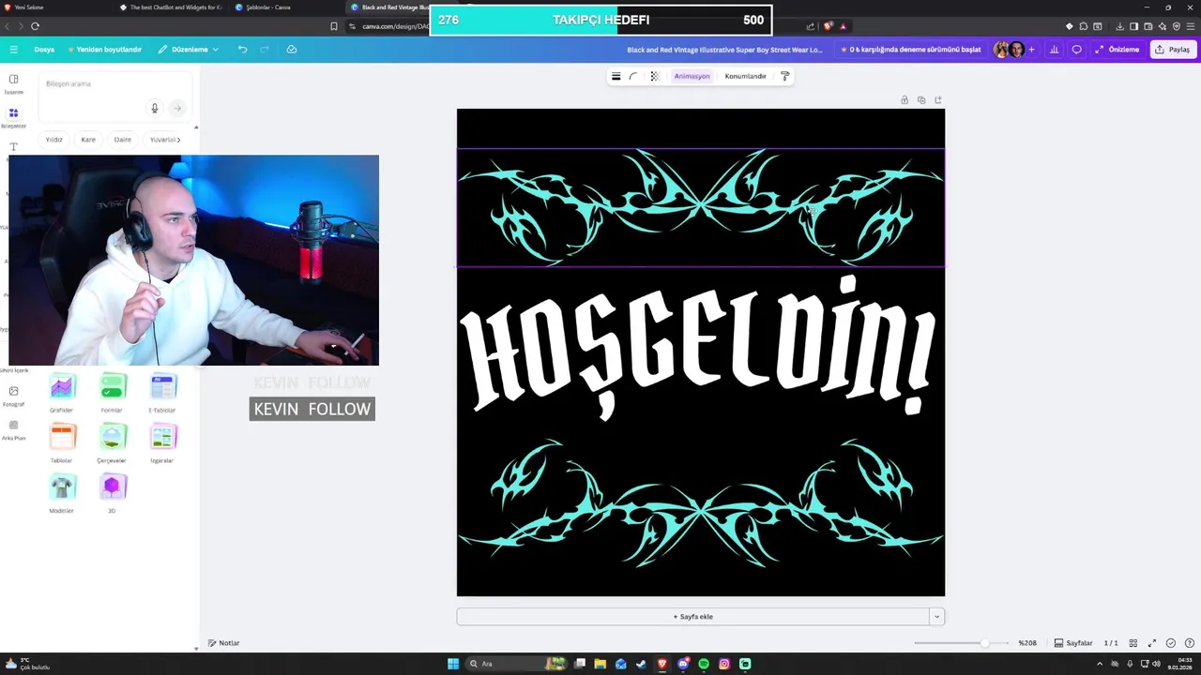Lock the page with padlock icon
Image resolution: width=1201 pixels, height=675 pixels.
pos(905,99)
